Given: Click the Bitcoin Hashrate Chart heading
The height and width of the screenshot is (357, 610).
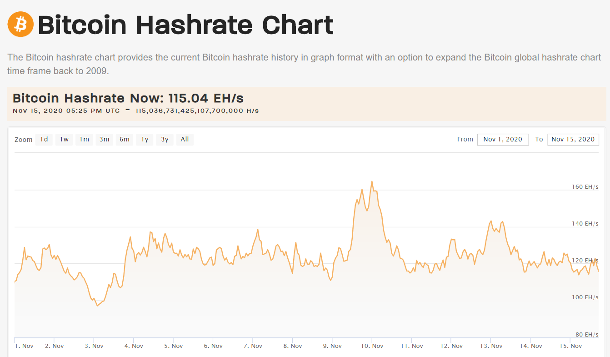Looking at the screenshot, I should (185, 25).
